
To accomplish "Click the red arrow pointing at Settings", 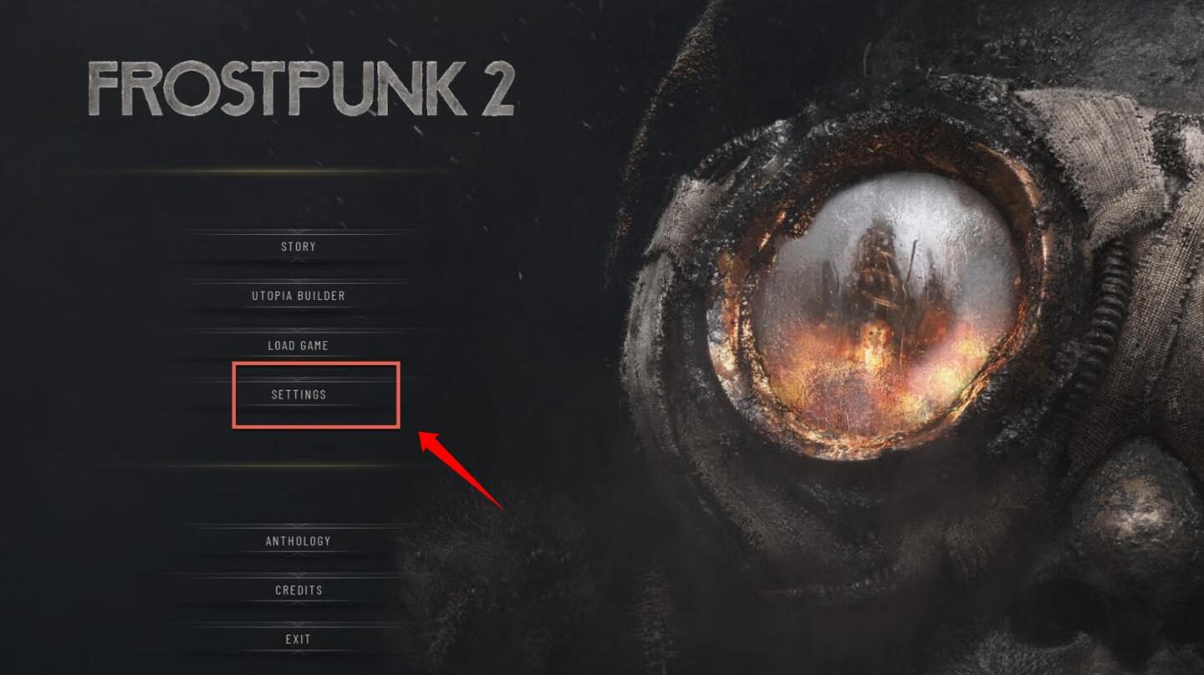I will tap(460, 468).
